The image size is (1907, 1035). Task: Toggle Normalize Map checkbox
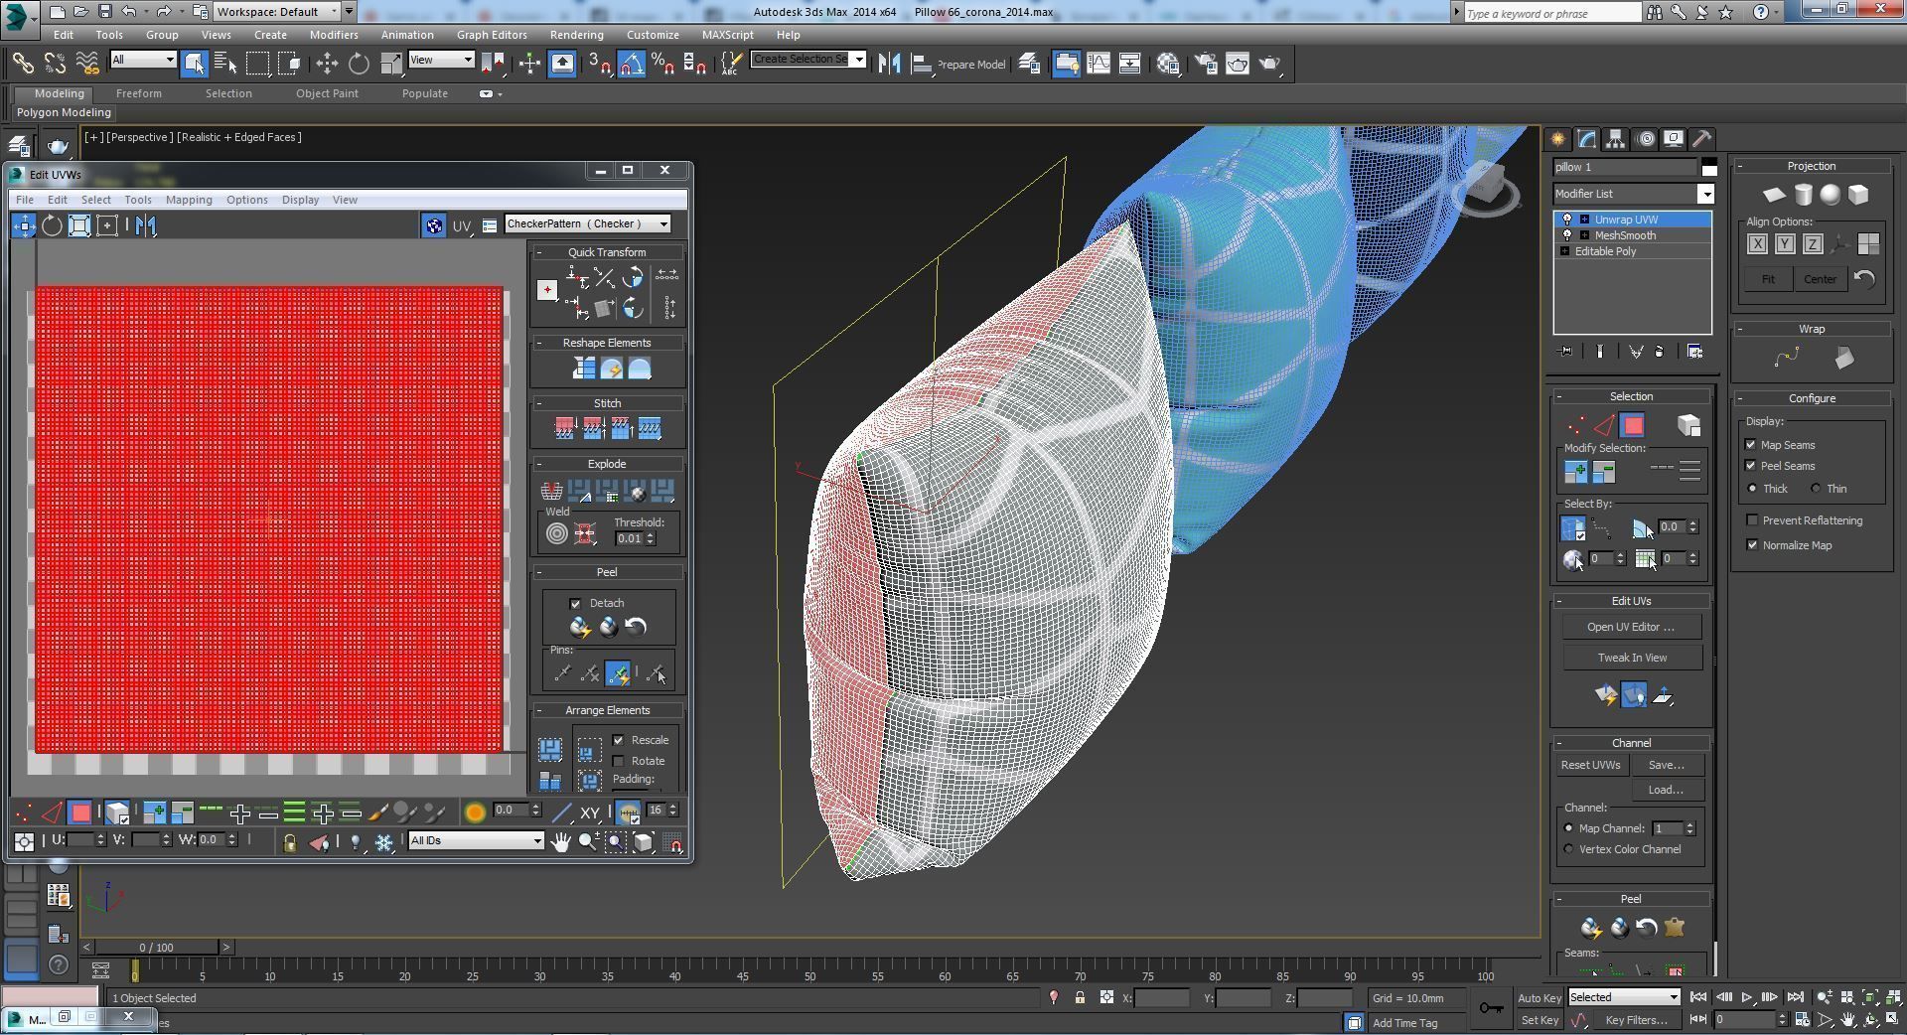coord(1752,545)
